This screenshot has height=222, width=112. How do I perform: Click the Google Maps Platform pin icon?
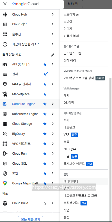point(5,183)
